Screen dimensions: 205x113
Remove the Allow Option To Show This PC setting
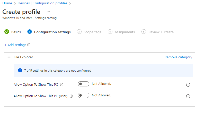[x=188, y=85]
